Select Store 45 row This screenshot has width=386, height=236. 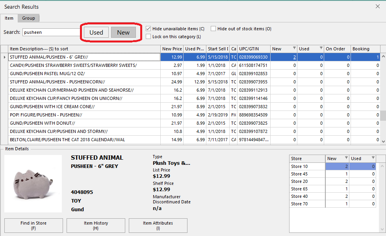(332, 174)
